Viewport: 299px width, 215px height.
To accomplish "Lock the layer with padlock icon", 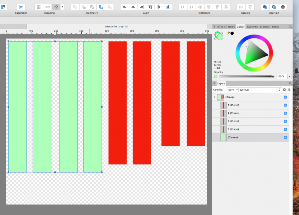I will [289, 90].
